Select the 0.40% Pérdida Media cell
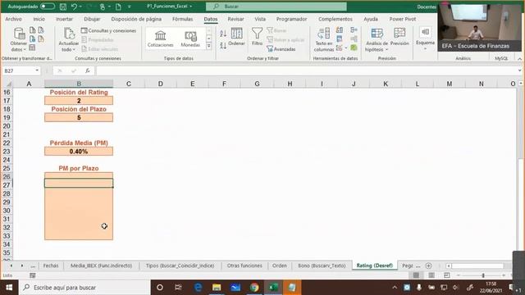 [x=79, y=151]
